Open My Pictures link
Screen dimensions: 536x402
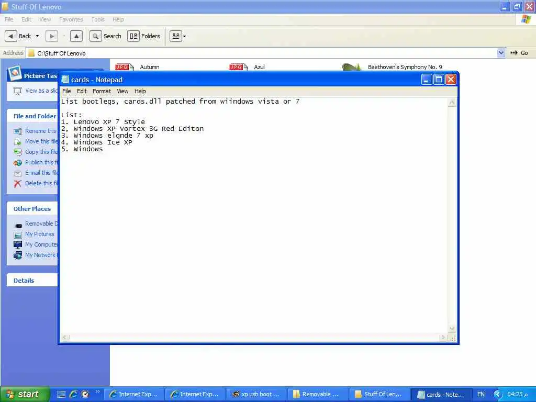(39, 234)
